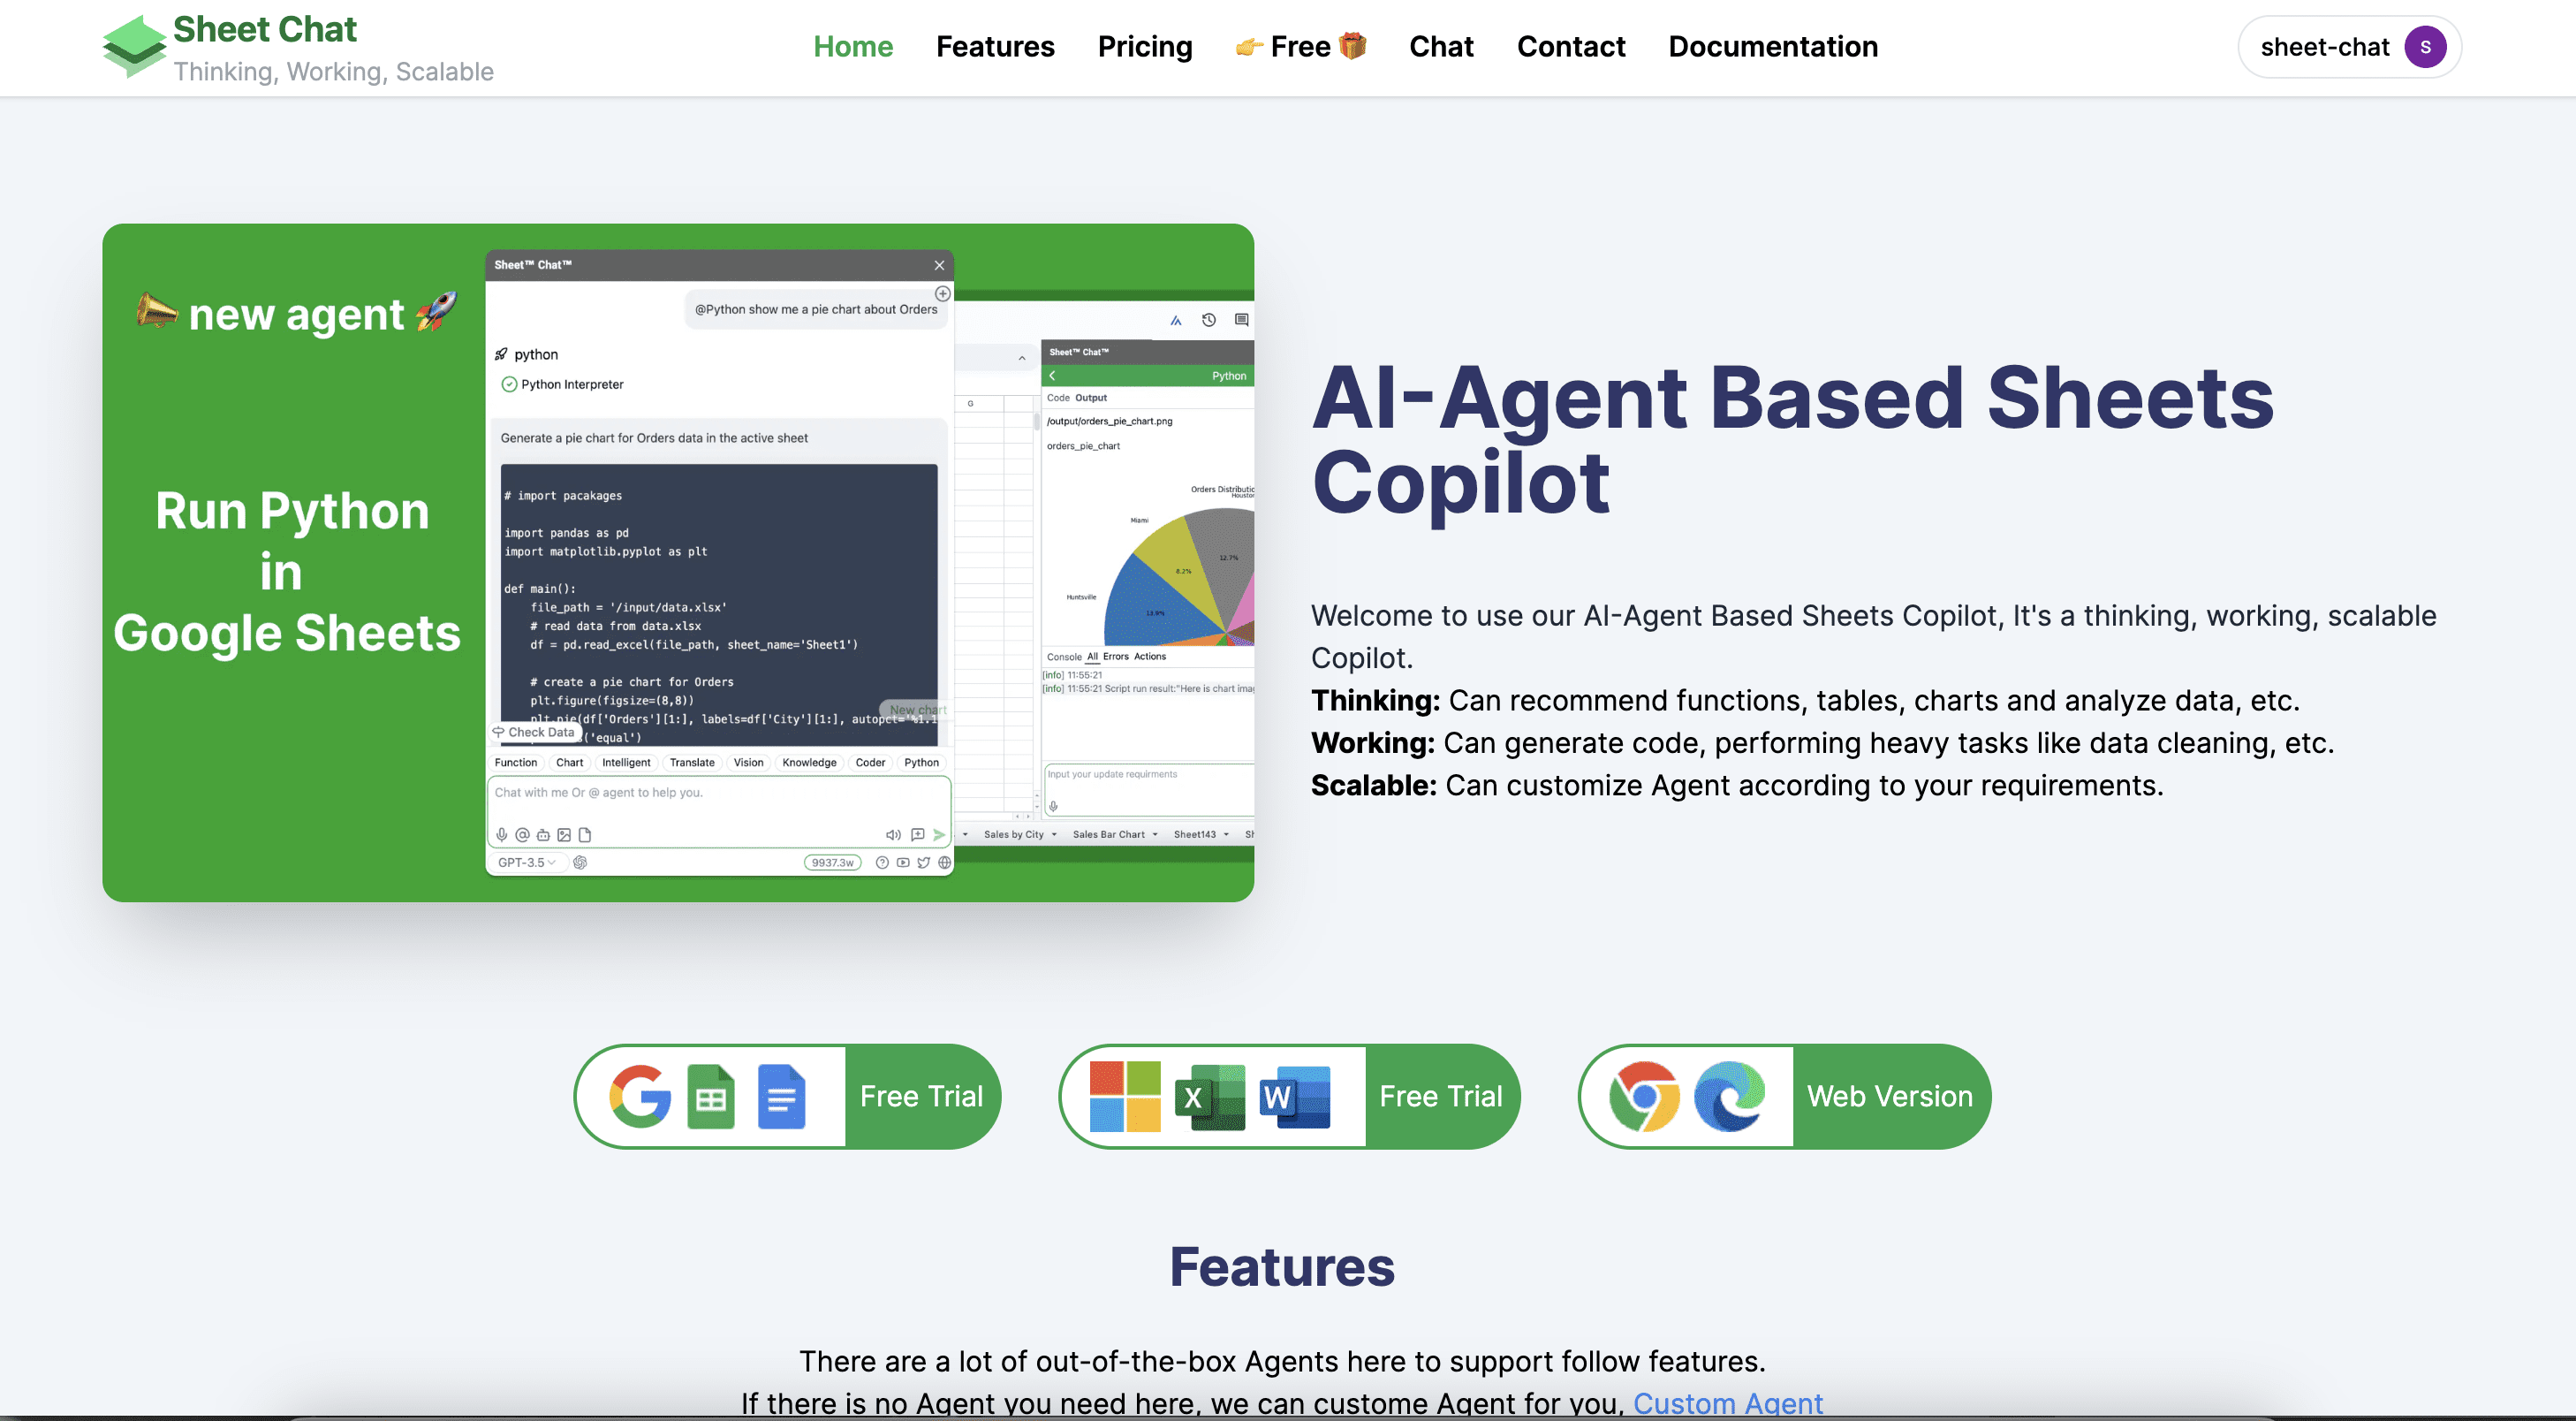Click Free Trial for Microsoft Office

1440,1096
